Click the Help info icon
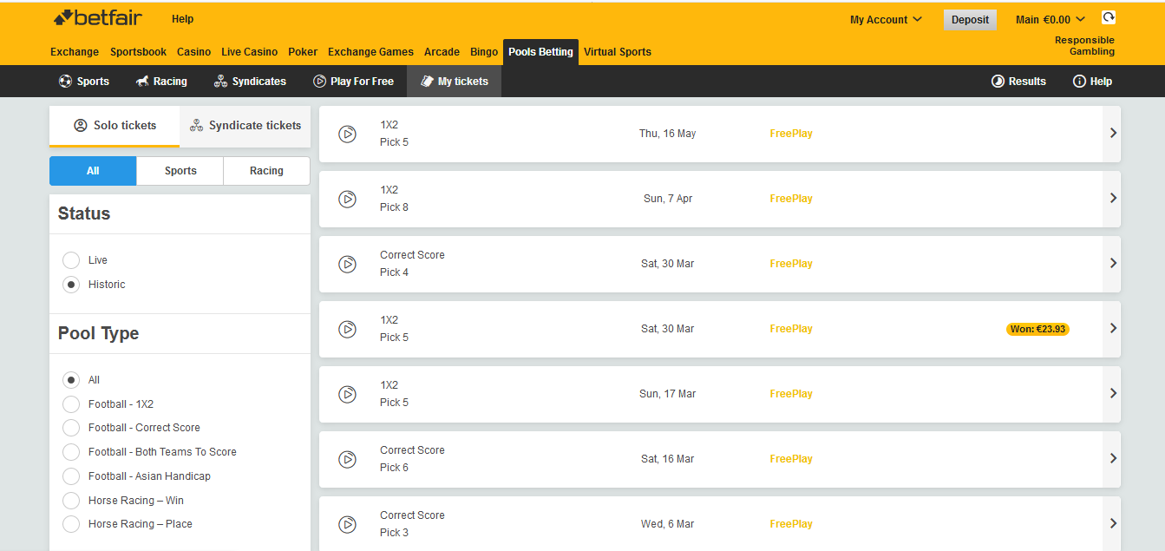Image resolution: width=1165 pixels, height=551 pixels. coord(1079,82)
